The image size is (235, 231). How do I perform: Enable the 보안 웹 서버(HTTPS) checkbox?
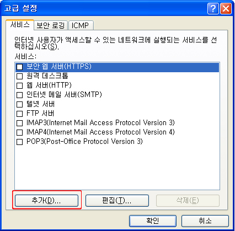(x=19, y=67)
